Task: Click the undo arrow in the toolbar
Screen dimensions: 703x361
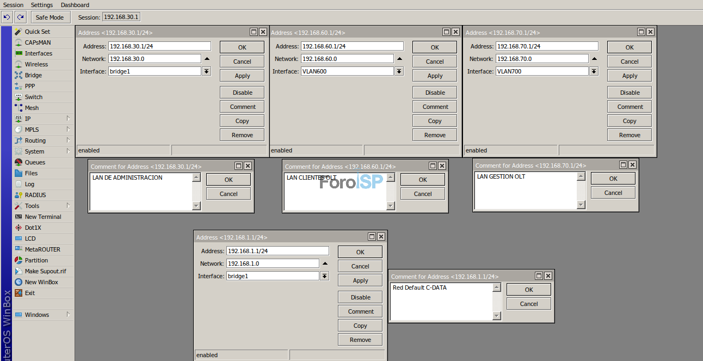Action: [7, 17]
